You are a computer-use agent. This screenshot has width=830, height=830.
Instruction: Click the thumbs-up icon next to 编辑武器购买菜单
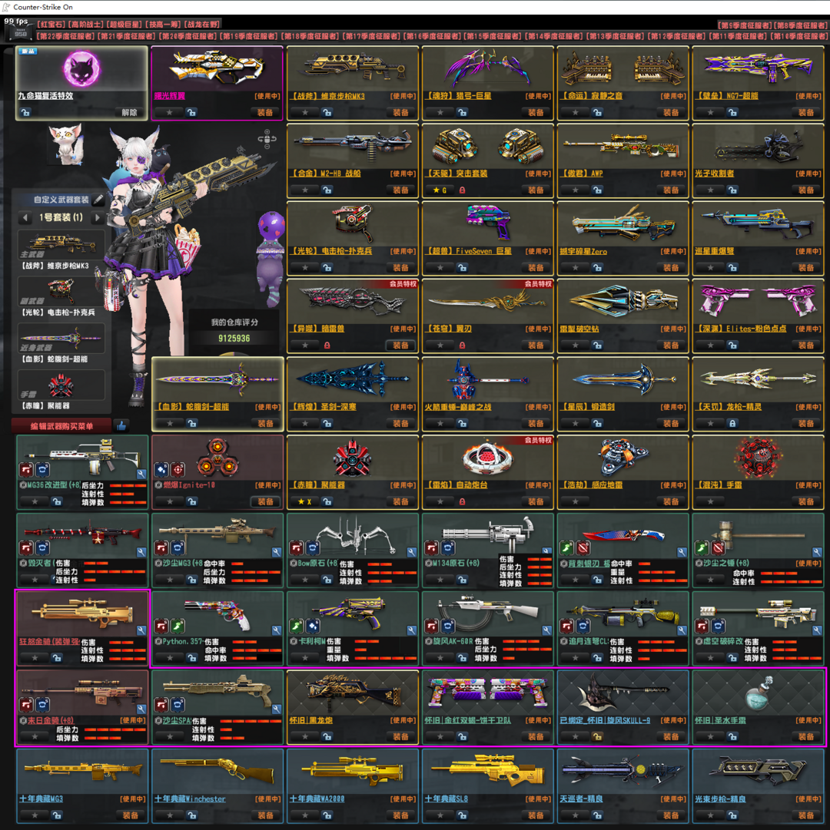tap(122, 425)
